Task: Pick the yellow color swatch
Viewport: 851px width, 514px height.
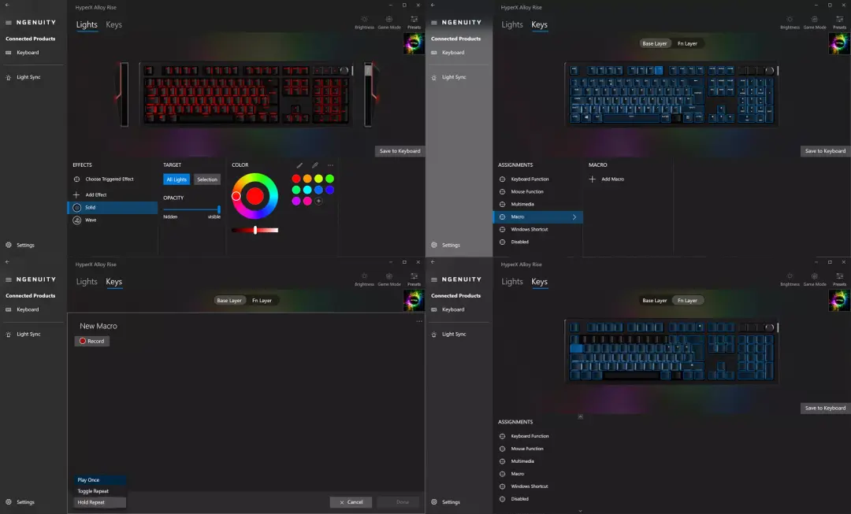Action: [x=318, y=179]
